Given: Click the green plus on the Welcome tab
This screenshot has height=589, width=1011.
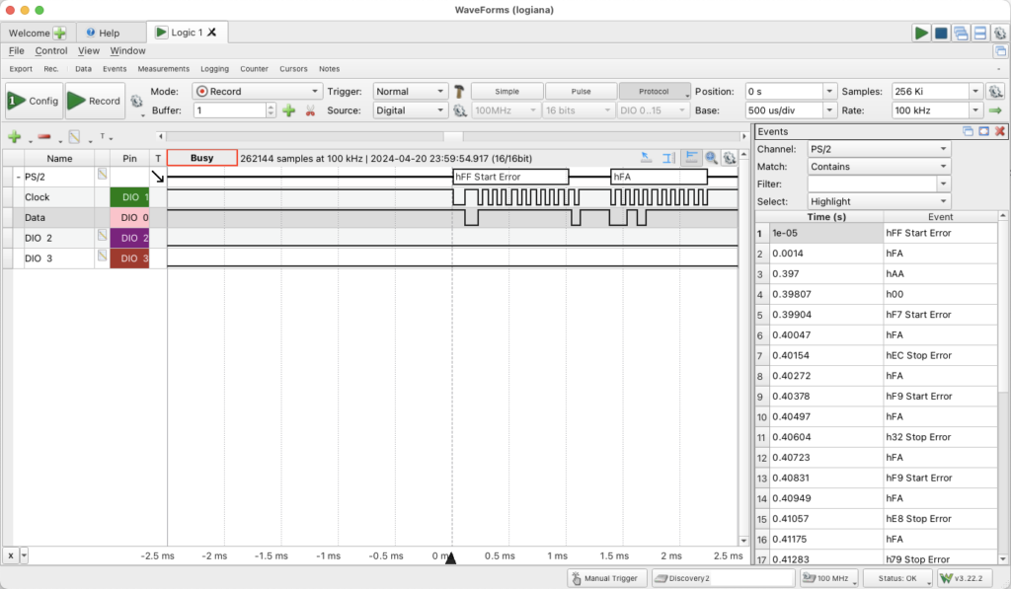Looking at the screenshot, I should 59,33.
